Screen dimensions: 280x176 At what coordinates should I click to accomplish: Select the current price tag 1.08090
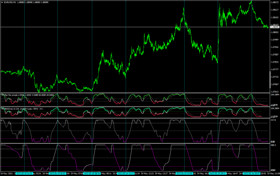(275, 27)
